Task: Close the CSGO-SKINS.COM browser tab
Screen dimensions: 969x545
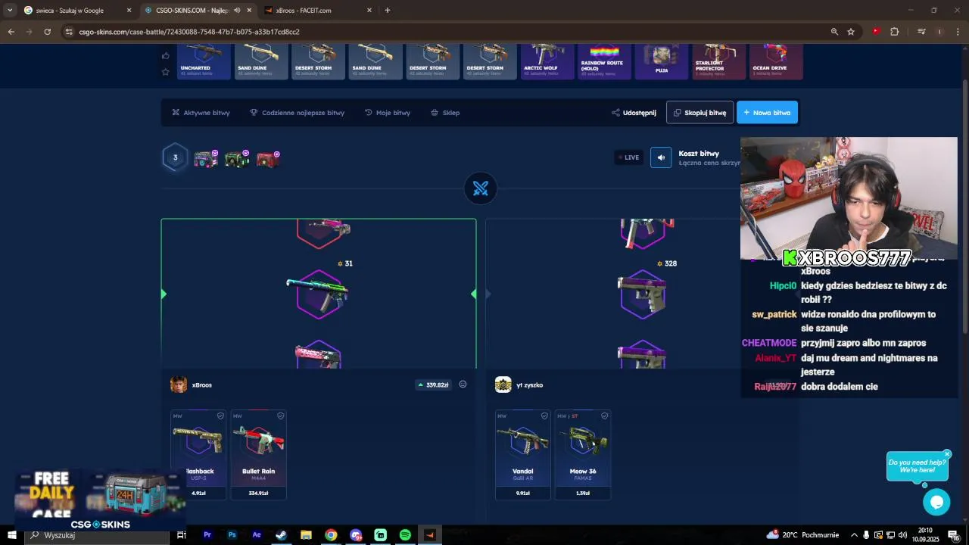Action: click(x=249, y=11)
